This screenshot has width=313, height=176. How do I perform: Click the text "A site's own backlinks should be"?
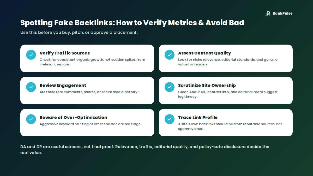pos(206,124)
